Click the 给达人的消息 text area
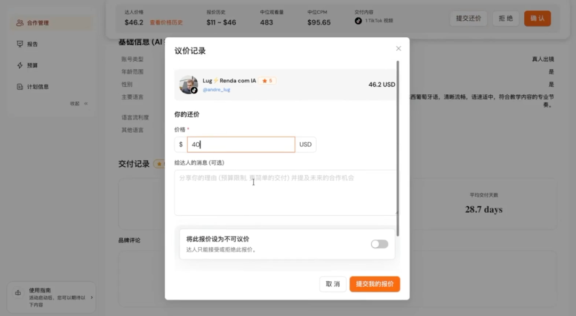576x316 pixels. point(285,192)
